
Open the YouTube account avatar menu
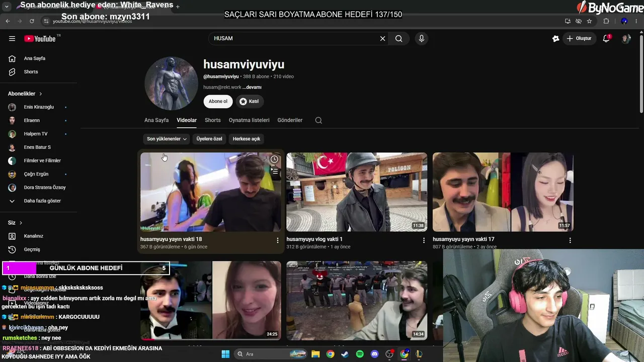pos(626,38)
